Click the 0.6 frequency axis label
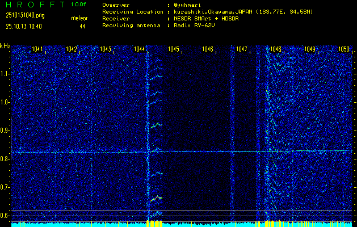This screenshot has height=227, width=357. (x=4, y=216)
